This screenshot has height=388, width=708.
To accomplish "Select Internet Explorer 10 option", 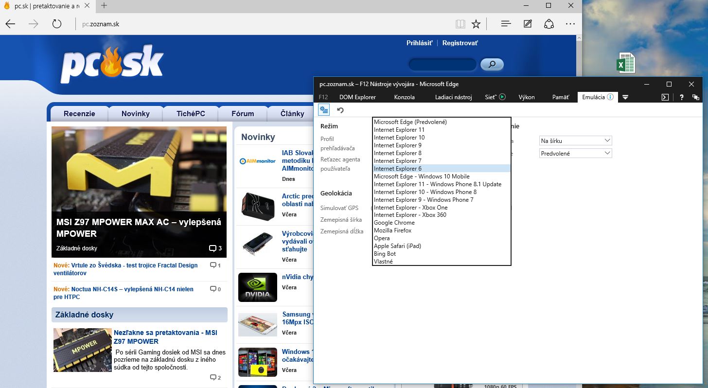I will coord(442,138).
